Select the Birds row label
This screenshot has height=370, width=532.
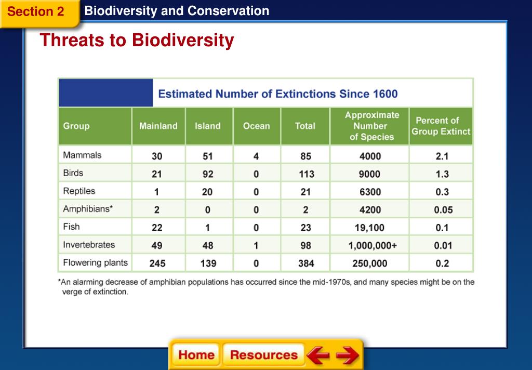(73, 173)
